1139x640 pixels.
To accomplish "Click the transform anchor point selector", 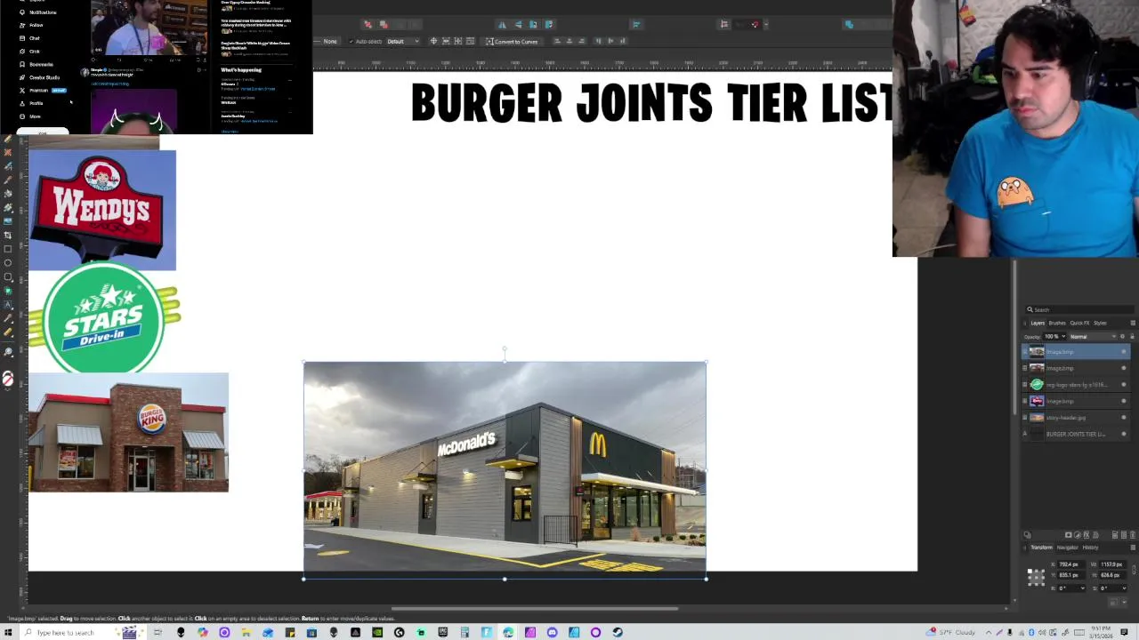I will coord(1036,576).
